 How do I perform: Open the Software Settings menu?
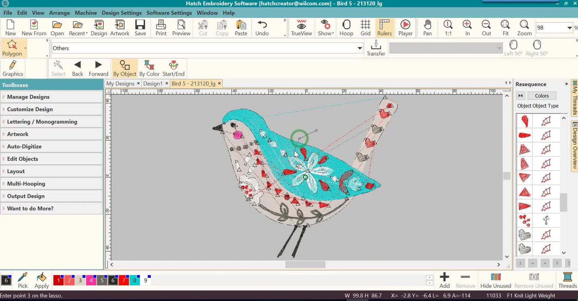(x=169, y=13)
